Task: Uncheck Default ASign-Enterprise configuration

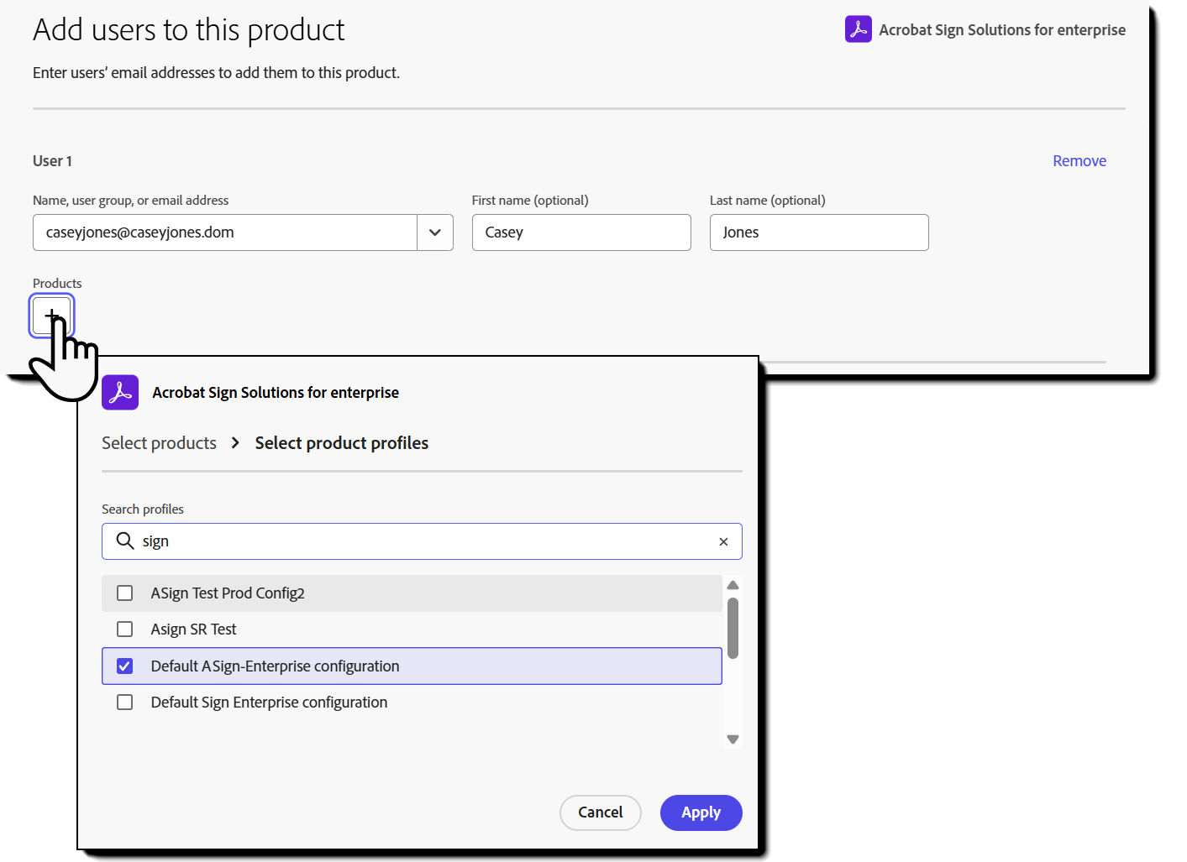Action: click(124, 666)
